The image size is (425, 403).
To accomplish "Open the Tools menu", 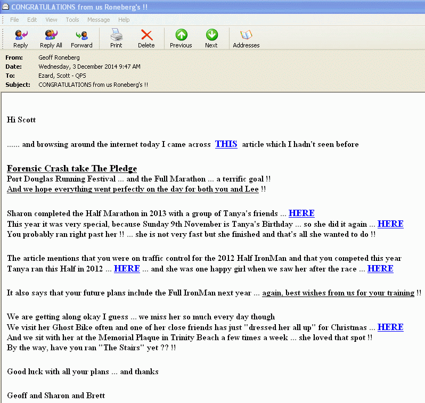I will click(x=72, y=20).
